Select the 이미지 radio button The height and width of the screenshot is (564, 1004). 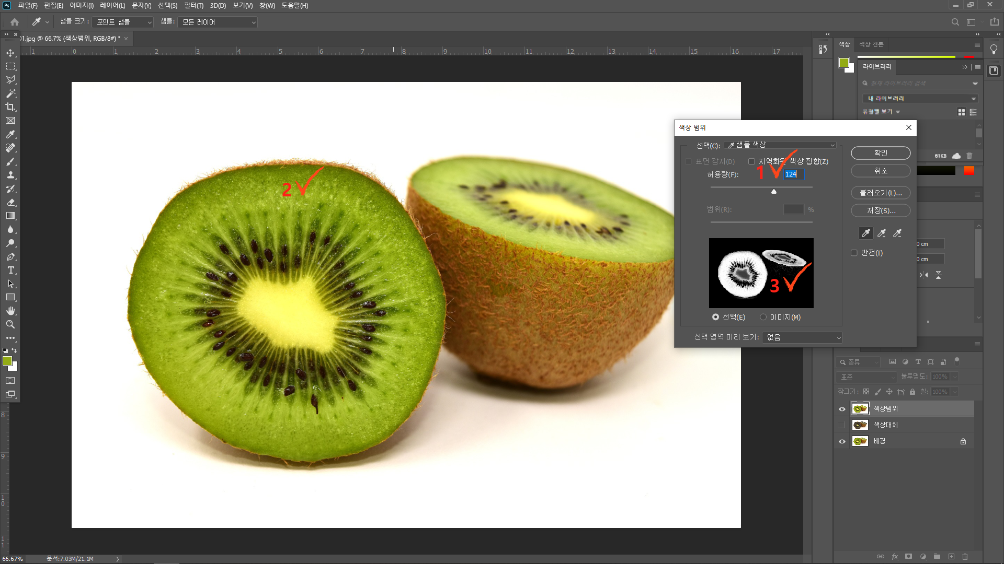point(763,317)
